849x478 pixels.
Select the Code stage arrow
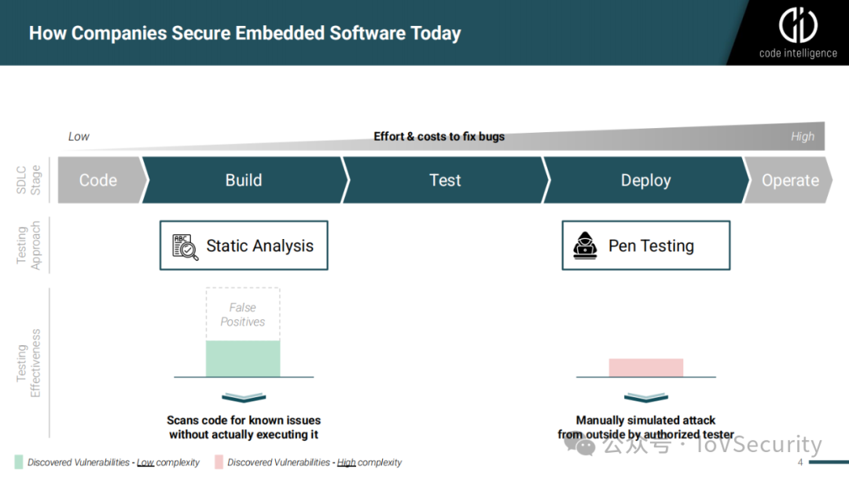pyautogui.click(x=102, y=180)
